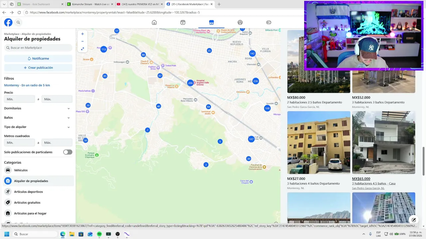Open MX$80.000 listing tower photo

pyautogui.click(x=319, y=61)
